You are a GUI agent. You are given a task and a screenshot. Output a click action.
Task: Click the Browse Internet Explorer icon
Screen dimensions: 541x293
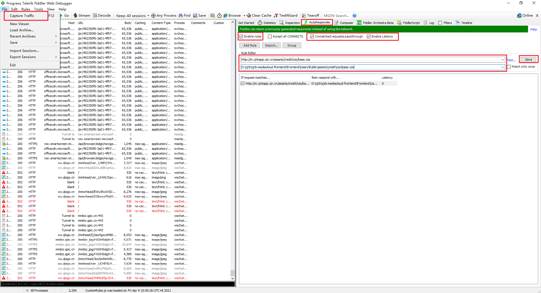[x=225, y=16]
